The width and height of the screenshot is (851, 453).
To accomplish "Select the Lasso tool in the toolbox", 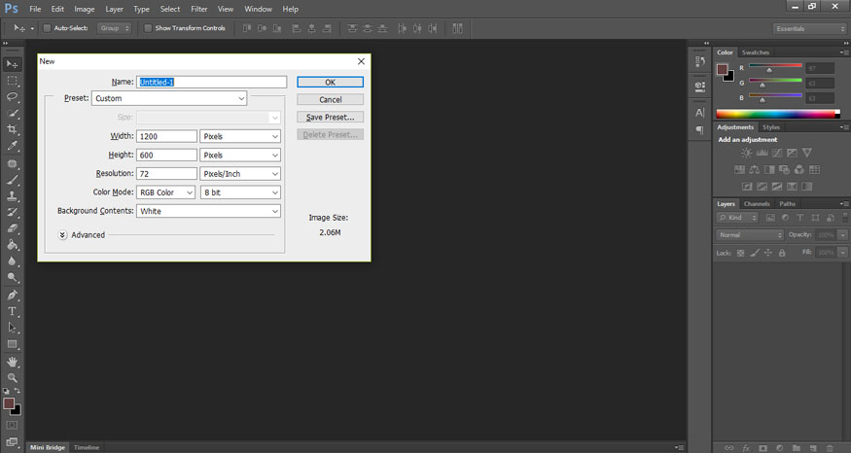I will [13, 96].
